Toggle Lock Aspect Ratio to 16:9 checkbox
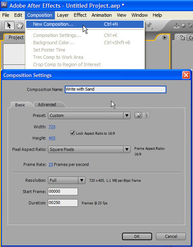 (72, 133)
